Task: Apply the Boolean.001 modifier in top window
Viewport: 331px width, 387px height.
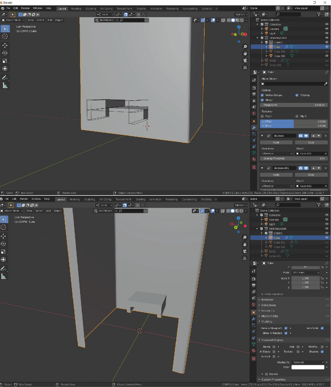Action: (276, 175)
